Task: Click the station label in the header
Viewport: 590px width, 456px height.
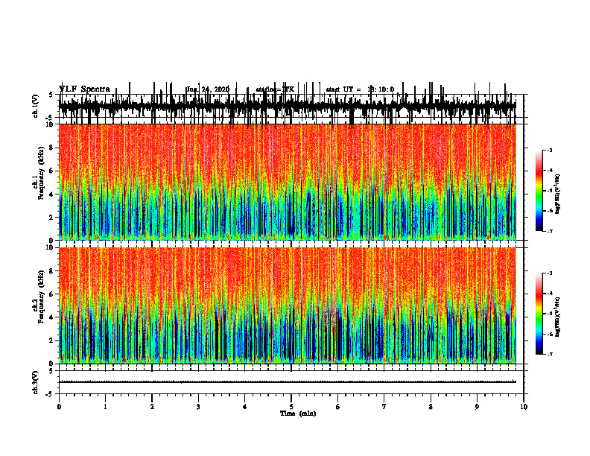Action: click(x=275, y=89)
